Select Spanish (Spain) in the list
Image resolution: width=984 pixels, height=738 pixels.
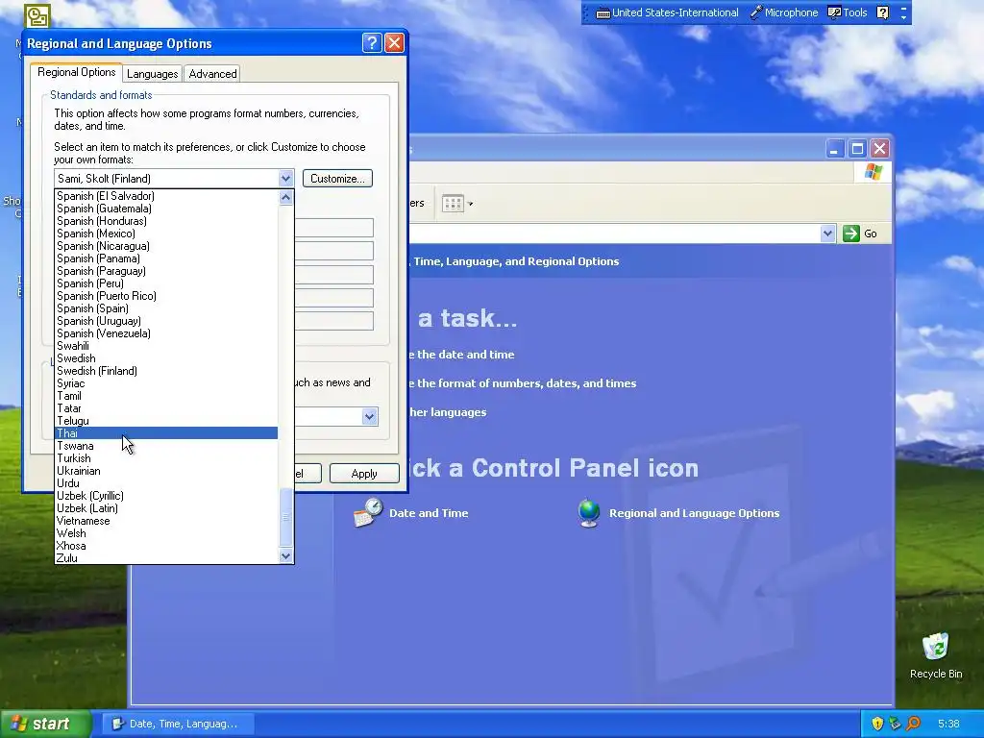(166, 308)
